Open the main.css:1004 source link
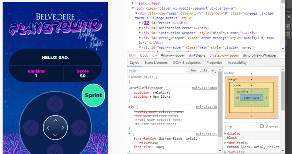 point(204,88)
